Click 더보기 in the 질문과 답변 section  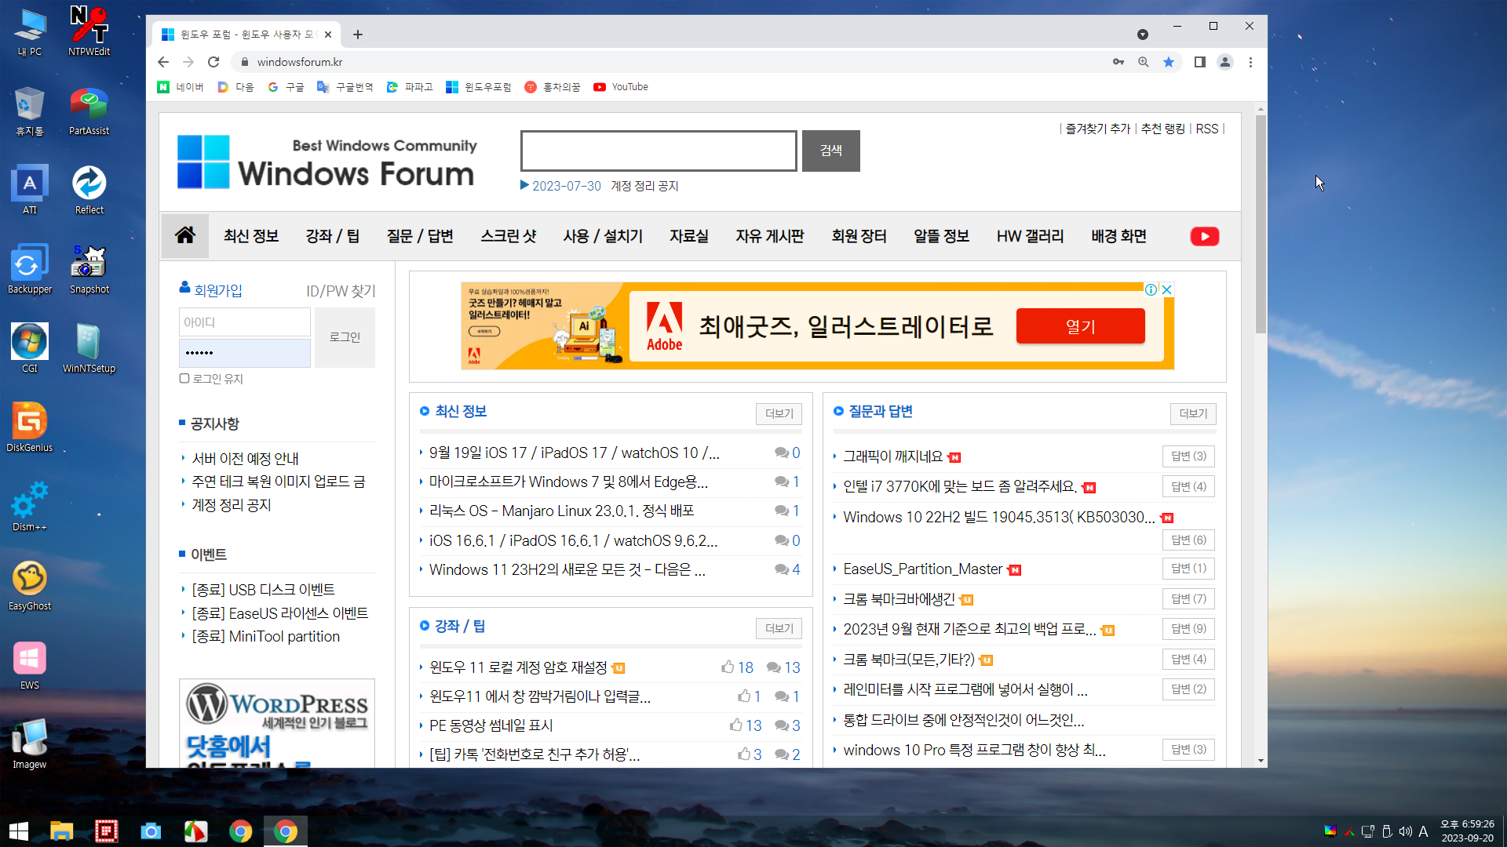1193,413
